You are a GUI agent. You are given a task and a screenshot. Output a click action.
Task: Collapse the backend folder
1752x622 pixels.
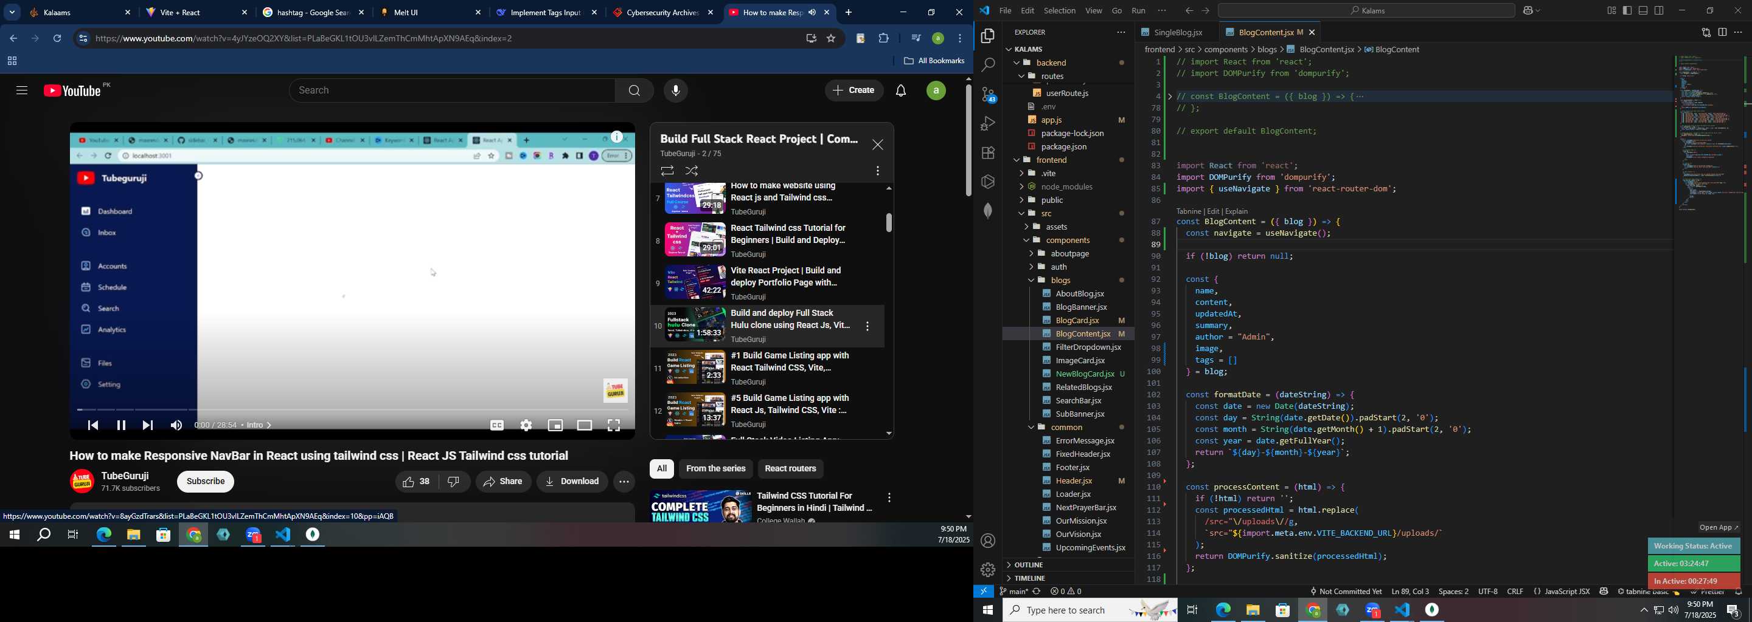point(1068,63)
